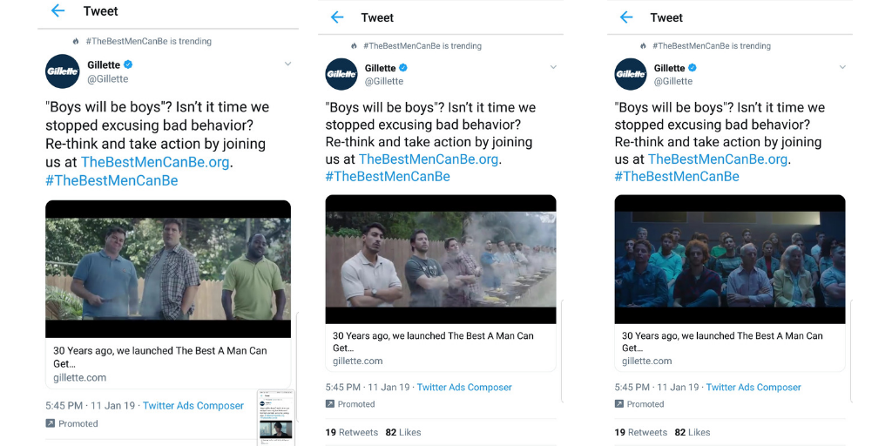Screen dimensions: 892x446
Task: Click #TheBestMenCanBe hashtag in right tweet body
Action: click(676, 176)
